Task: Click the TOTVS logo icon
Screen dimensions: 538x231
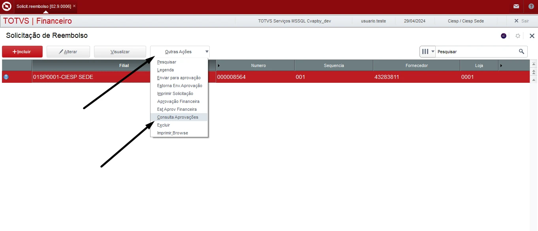Action: tap(7, 6)
